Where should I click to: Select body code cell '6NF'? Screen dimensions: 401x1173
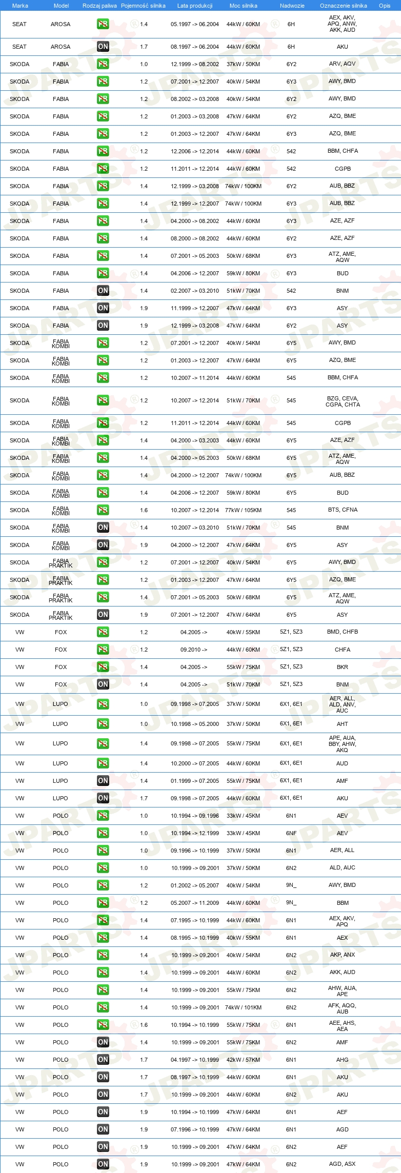(x=291, y=833)
